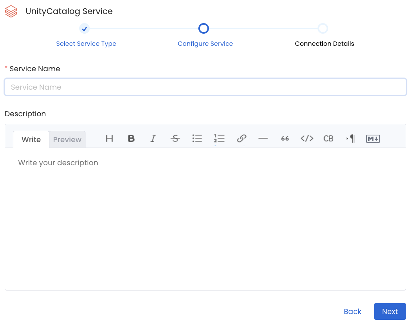Insert a hyperlink in the description
Viewport: 414px width, 332px height.
241,139
